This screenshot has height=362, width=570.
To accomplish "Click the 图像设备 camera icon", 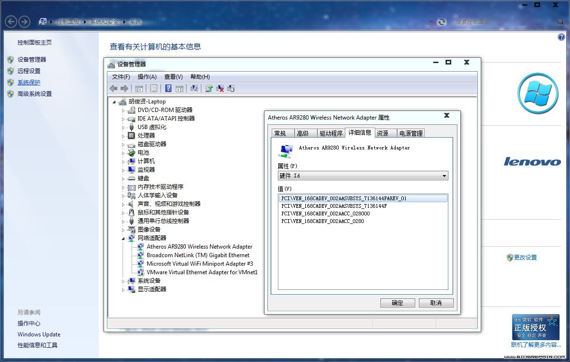I will (x=132, y=230).
